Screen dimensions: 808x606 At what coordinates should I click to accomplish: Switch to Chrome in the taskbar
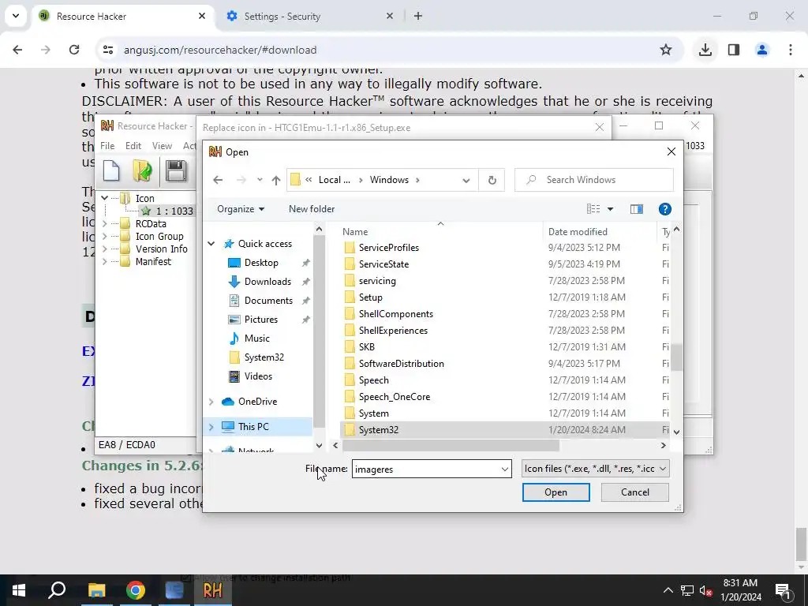tap(136, 590)
